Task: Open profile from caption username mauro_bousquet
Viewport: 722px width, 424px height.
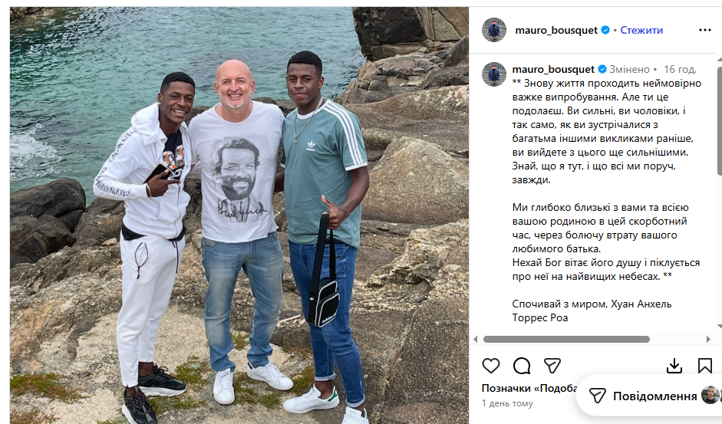Action: click(553, 69)
